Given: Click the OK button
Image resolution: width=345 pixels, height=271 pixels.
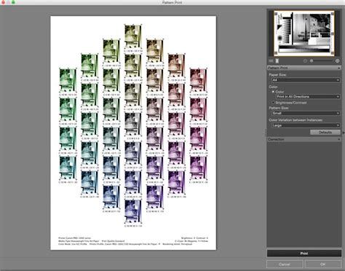Looking at the screenshot, I should 322,264.
